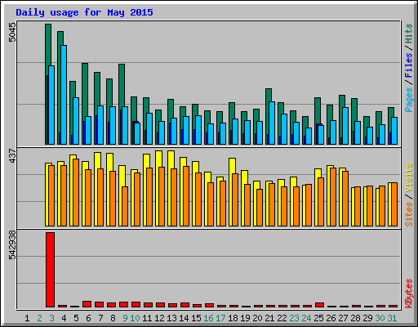Click the red KBytes bar for day 6
This screenshot has width=418, height=327.
[87, 304]
